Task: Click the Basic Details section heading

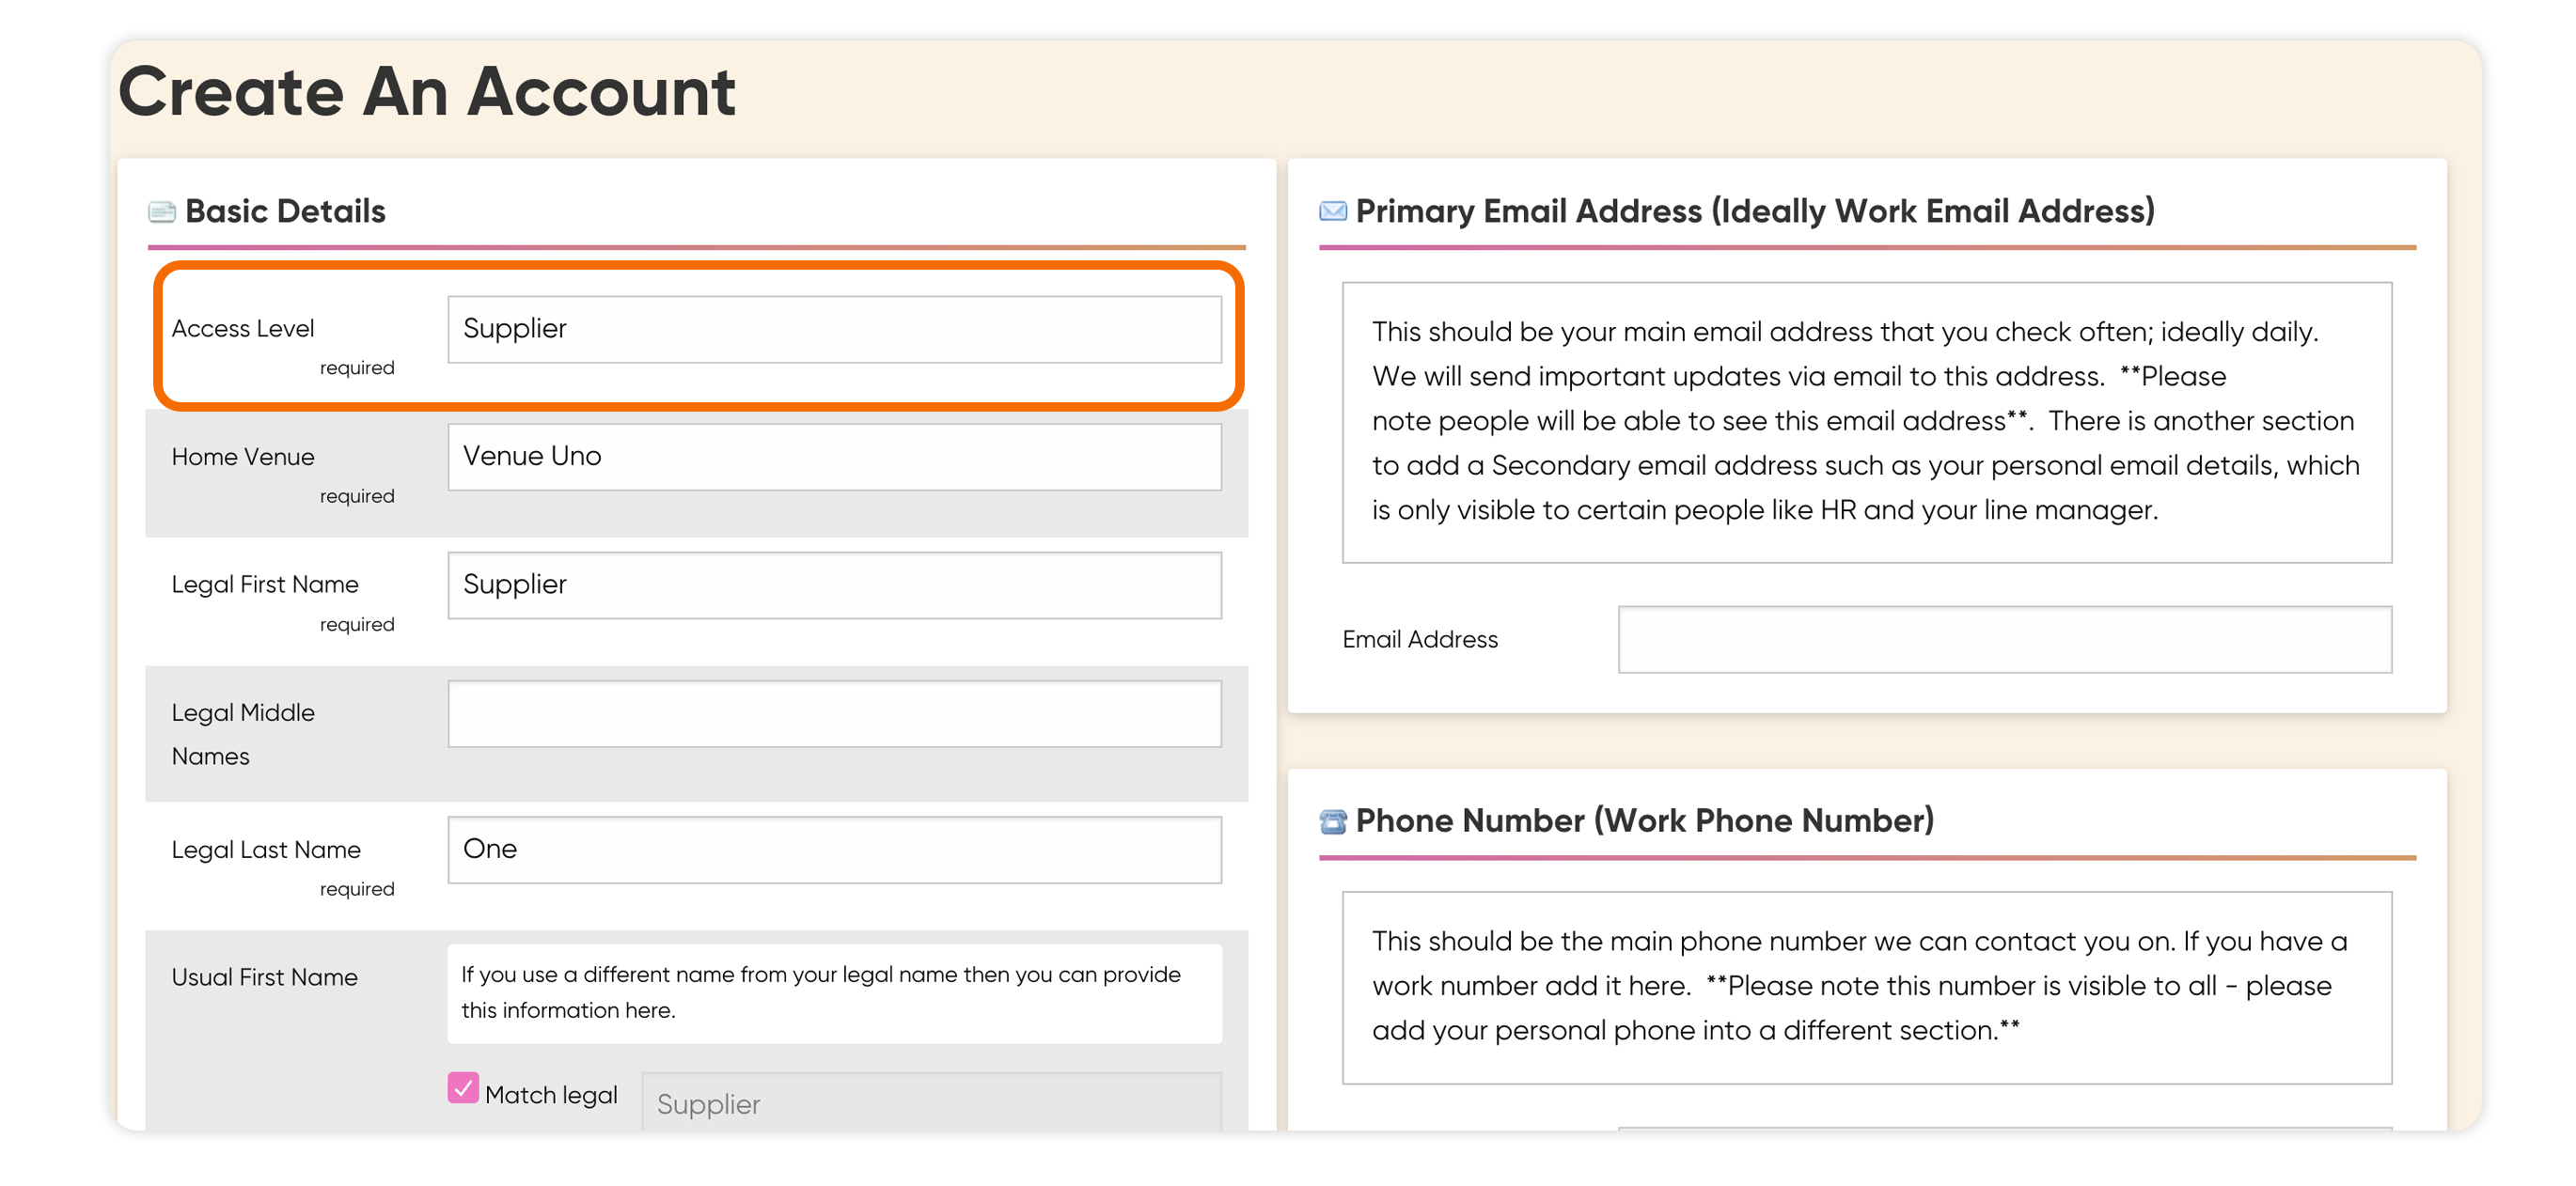Action: 285,212
